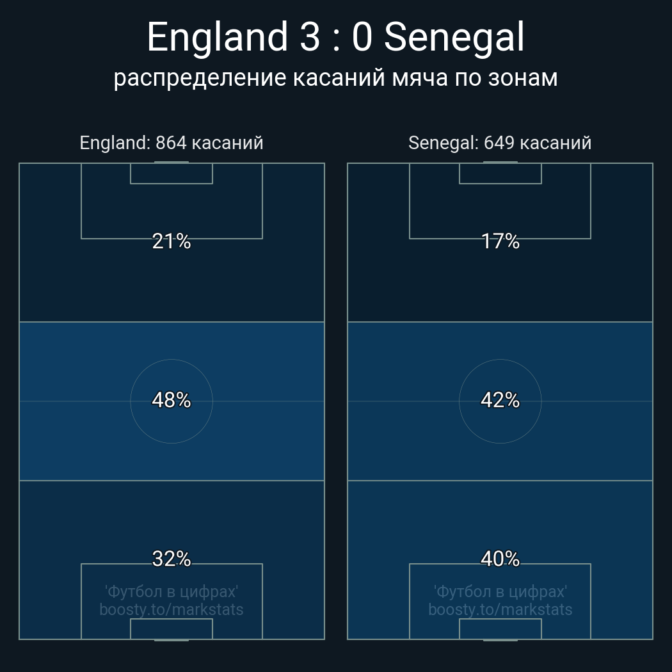Click boosty.to/markstats link on England pitch
Viewport: 672px width, 672px height.
coord(171,609)
